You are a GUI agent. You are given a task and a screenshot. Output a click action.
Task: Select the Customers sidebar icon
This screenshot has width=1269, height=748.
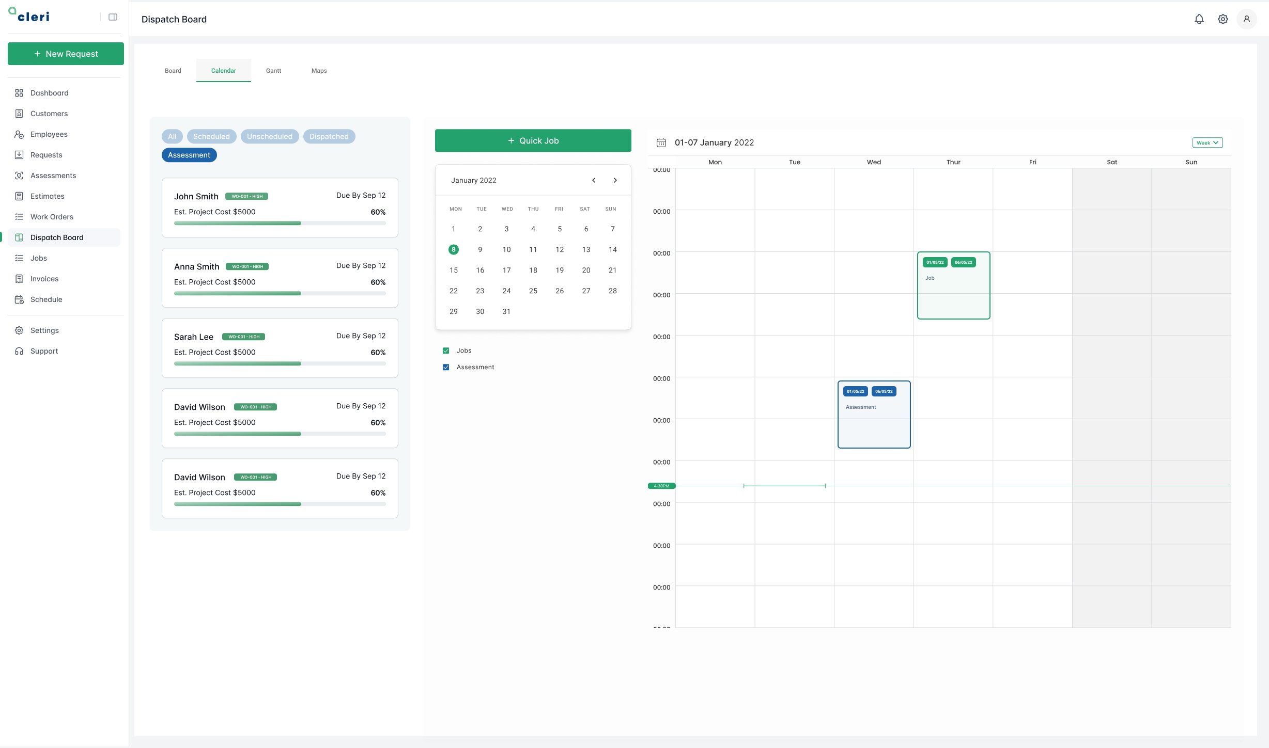[19, 113]
